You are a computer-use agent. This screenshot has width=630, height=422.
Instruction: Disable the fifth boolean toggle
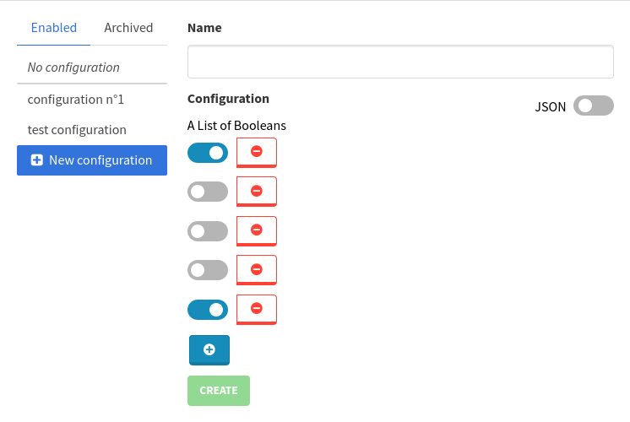[x=208, y=310]
